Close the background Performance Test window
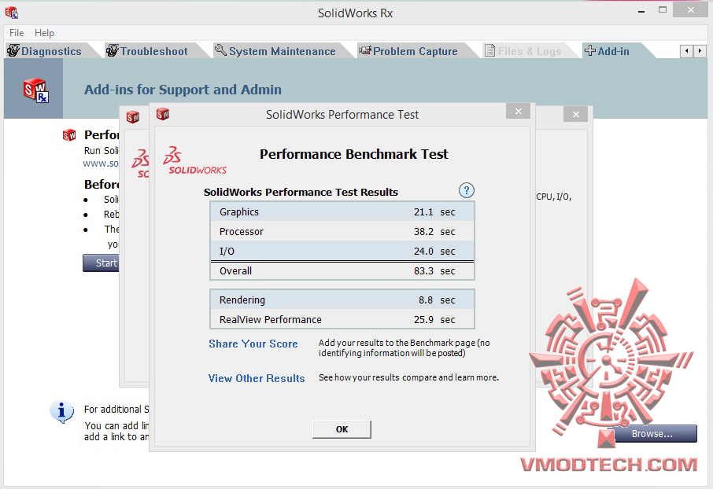The image size is (713, 489). [x=576, y=114]
